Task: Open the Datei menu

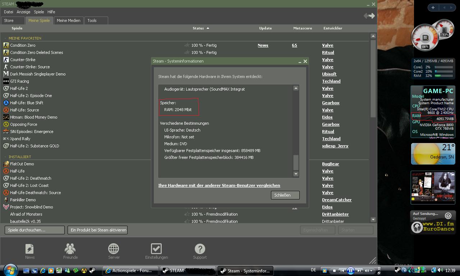Action: (x=8, y=12)
